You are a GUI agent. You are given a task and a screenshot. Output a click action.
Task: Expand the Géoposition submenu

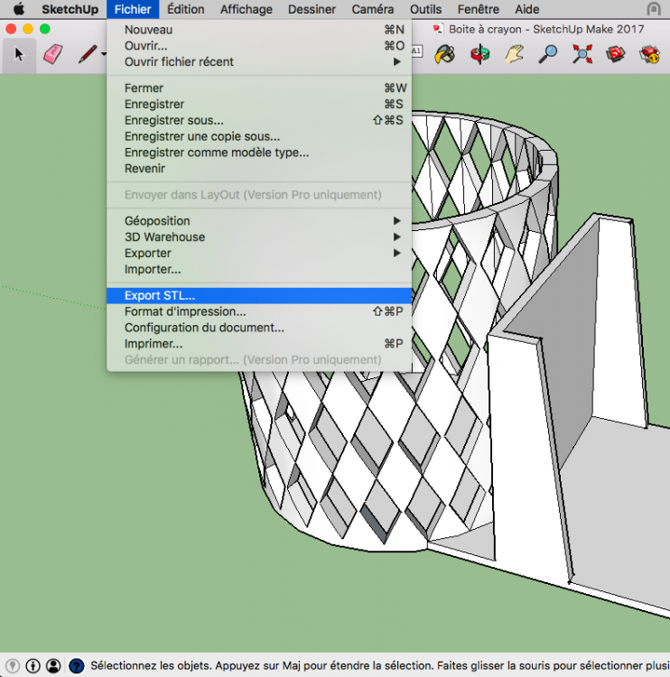click(259, 220)
